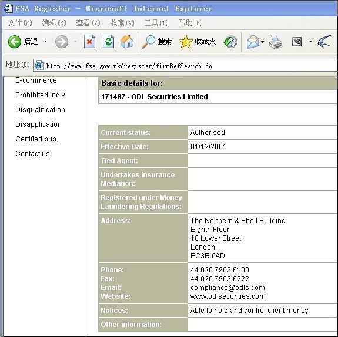Open the 工具(T) menu
Viewport: 338px width, 337px height.
coord(156,23)
